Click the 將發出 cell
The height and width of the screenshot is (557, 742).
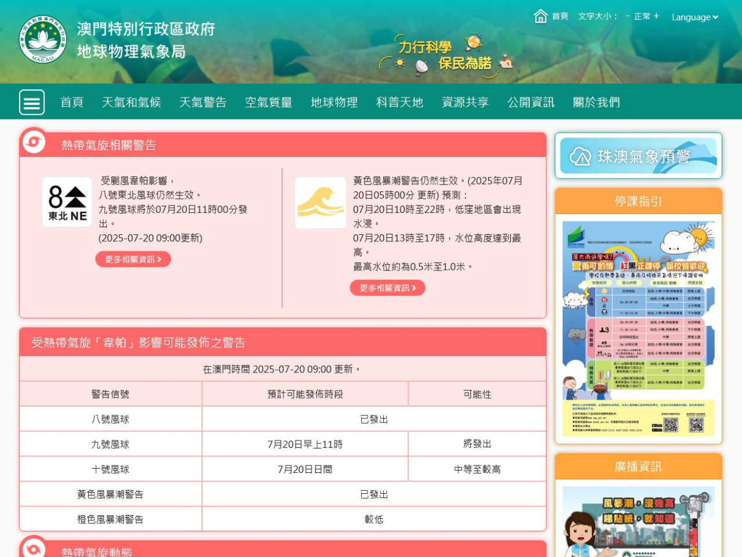[x=477, y=444]
